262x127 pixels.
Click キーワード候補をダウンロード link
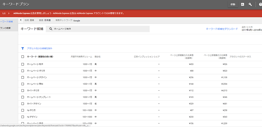coord(222,29)
